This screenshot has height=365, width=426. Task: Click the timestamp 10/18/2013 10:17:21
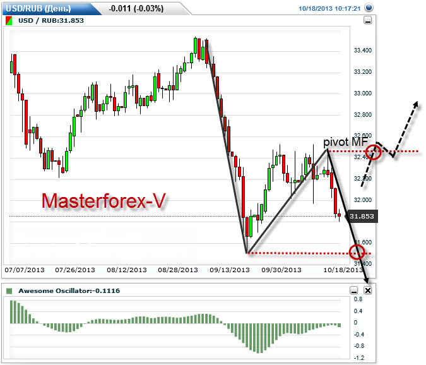point(329,8)
